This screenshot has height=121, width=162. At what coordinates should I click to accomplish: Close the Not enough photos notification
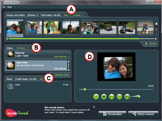click(x=94, y=107)
